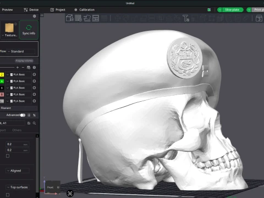Click the reset camera view icon
Viewport: 264px width, 198px height.
[70, 193]
